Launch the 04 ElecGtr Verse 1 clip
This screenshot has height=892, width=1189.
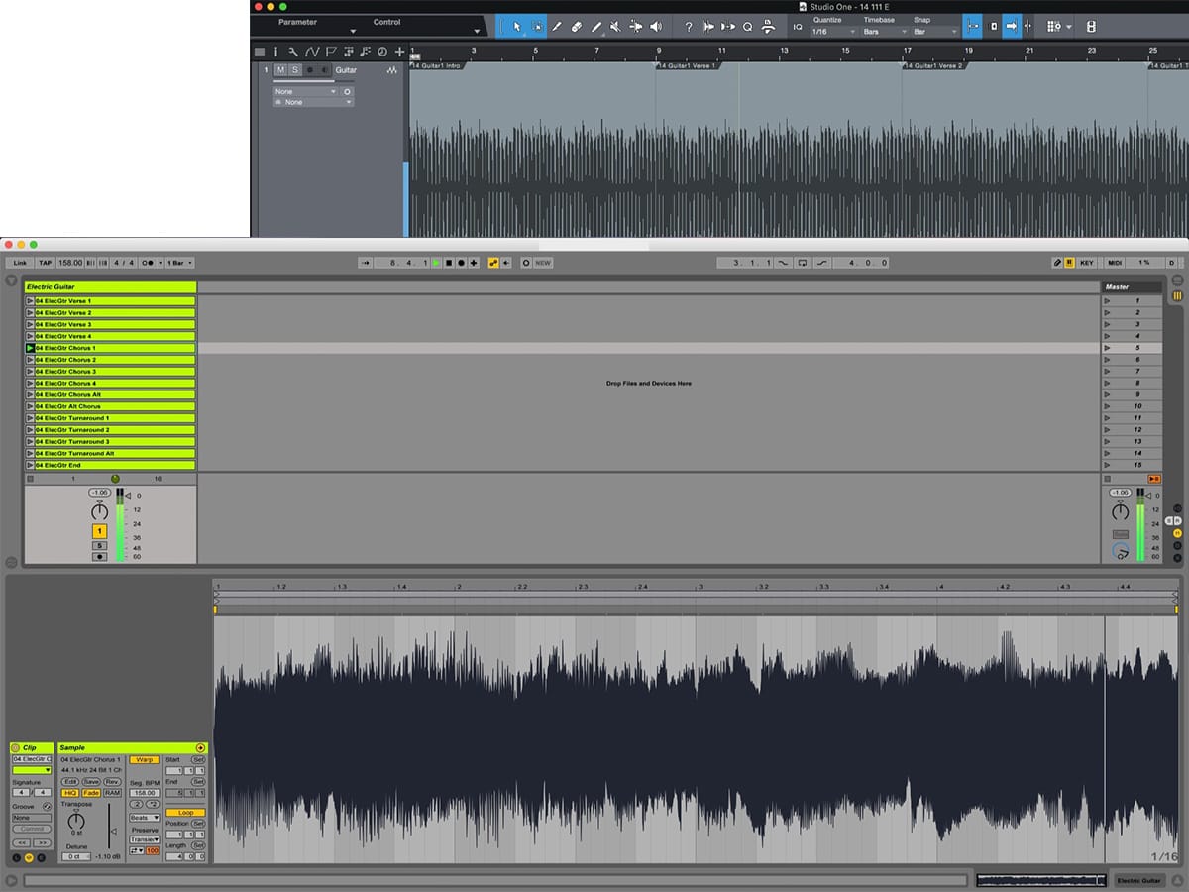pos(30,301)
